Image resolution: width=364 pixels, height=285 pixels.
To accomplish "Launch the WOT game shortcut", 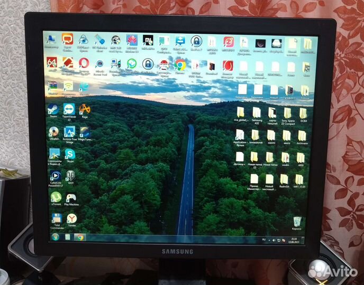I will [x=70, y=177].
